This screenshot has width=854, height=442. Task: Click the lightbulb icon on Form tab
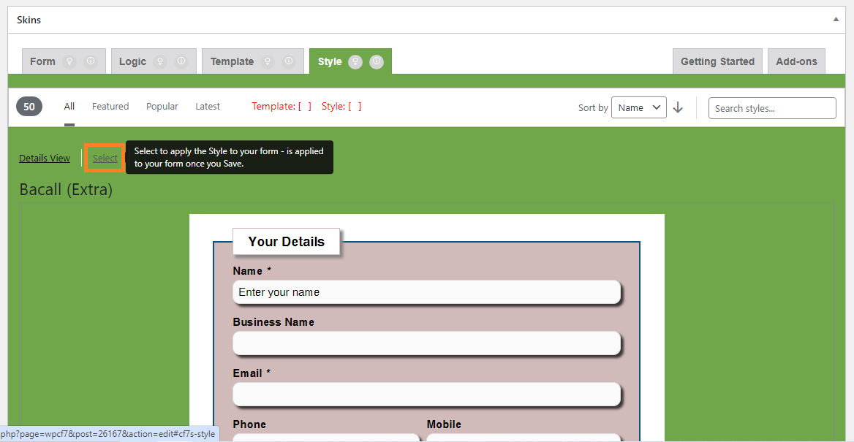70,61
